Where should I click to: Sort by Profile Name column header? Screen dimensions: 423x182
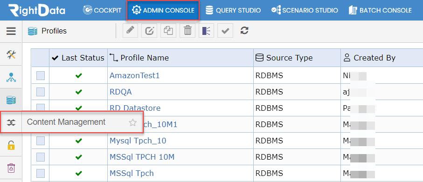click(180, 58)
